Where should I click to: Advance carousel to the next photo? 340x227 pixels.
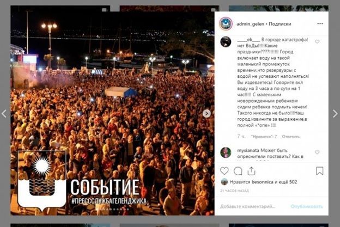tap(207, 113)
